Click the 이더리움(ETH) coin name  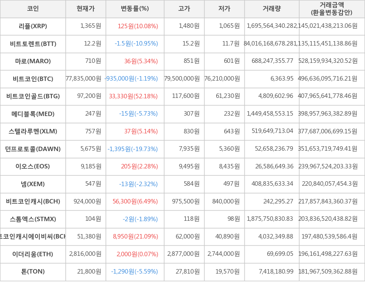click(33, 254)
